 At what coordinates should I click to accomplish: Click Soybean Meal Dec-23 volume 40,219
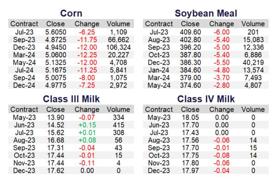coord(253,62)
